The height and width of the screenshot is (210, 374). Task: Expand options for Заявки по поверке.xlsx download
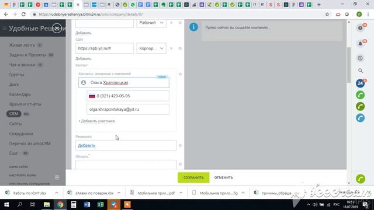pos(119,193)
